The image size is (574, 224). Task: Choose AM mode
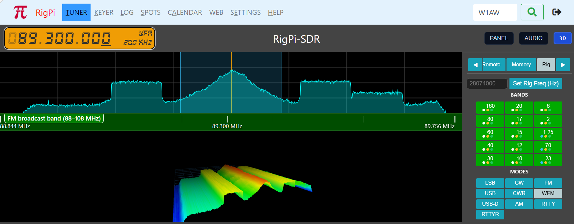(x=519, y=204)
